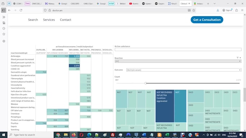Open Opera browser from the taskbar

tap(81, 135)
